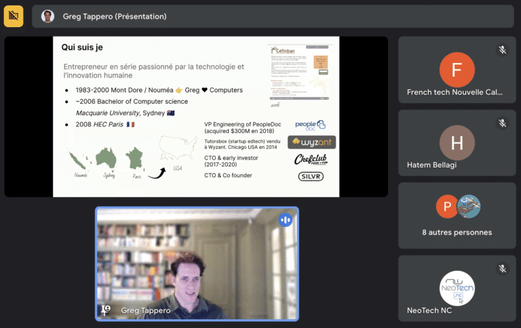Click the Chefclub logo on the slide
The image size is (521, 328).
coord(311,160)
